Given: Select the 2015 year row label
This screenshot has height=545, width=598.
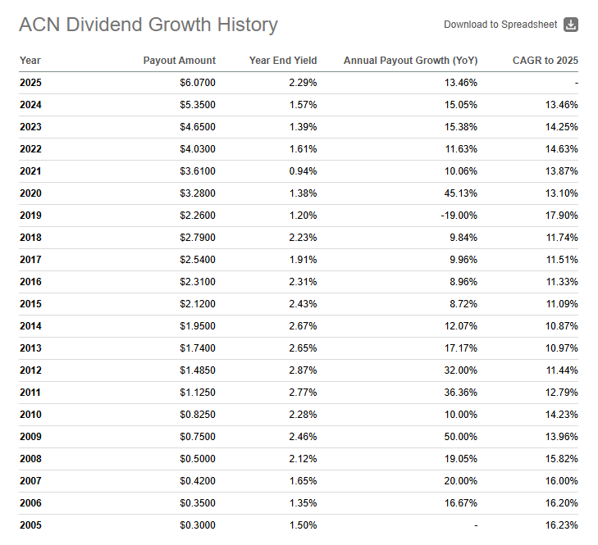Looking at the screenshot, I should 30,304.
